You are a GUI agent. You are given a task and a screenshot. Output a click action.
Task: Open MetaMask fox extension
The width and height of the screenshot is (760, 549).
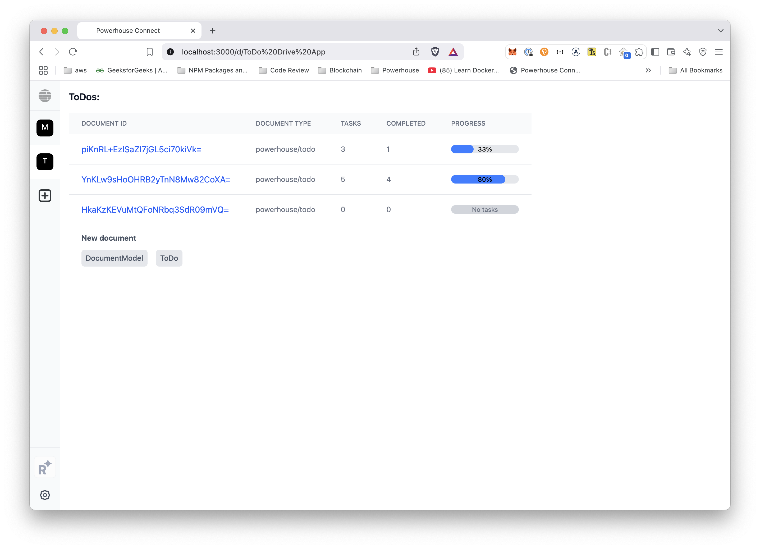point(512,52)
